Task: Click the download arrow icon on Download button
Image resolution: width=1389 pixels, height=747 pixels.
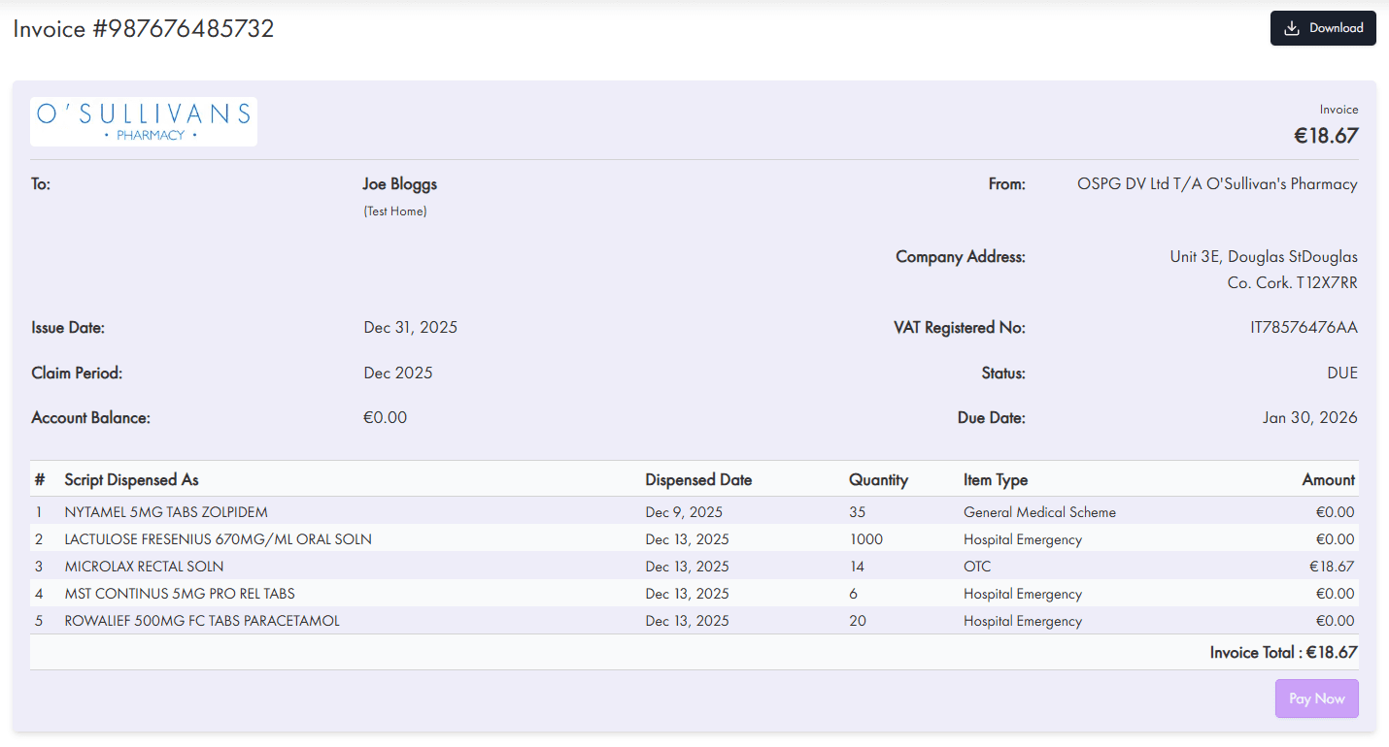Action: coord(1293,28)
